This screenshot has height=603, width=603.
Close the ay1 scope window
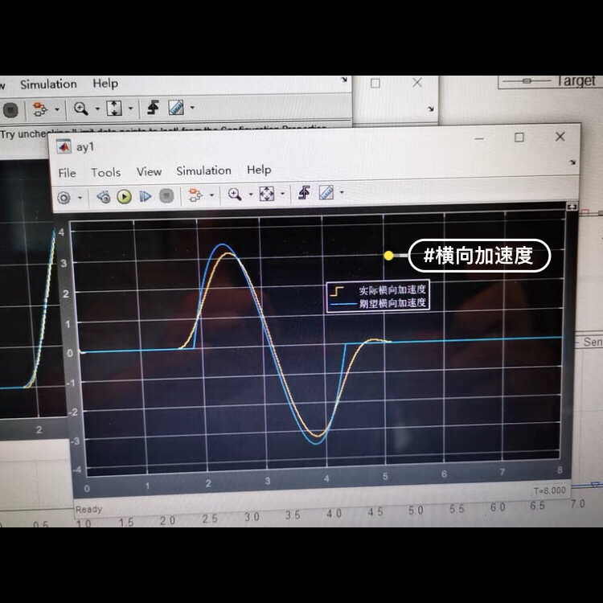[x=560, y=137]
